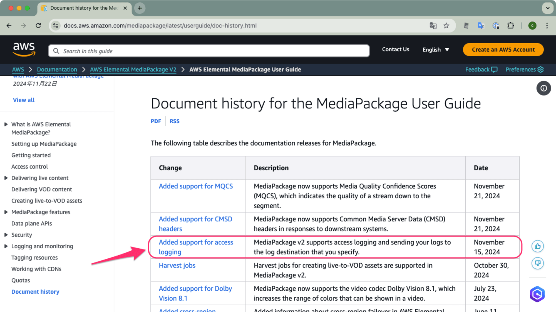Open the Harvest jobs link
Viewport: 556px width, 312px height.
coord(177,266)
